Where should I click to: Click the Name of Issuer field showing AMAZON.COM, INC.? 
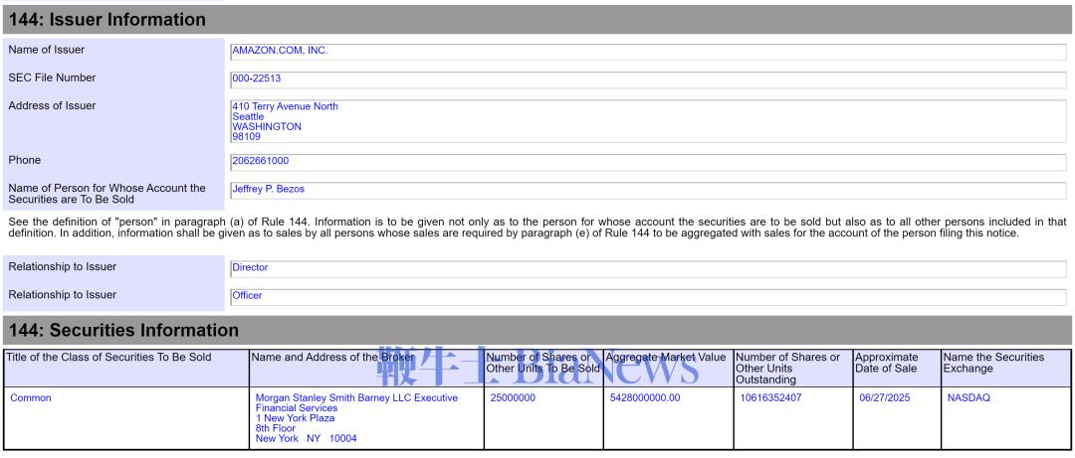[x=648, y=52]
